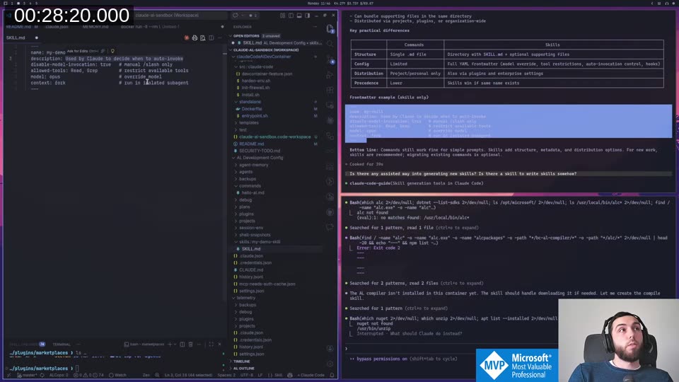This screenshot has height=382, width=679.
Task: Maximize terminal panel icon
Action: click(x=211, y=345)
